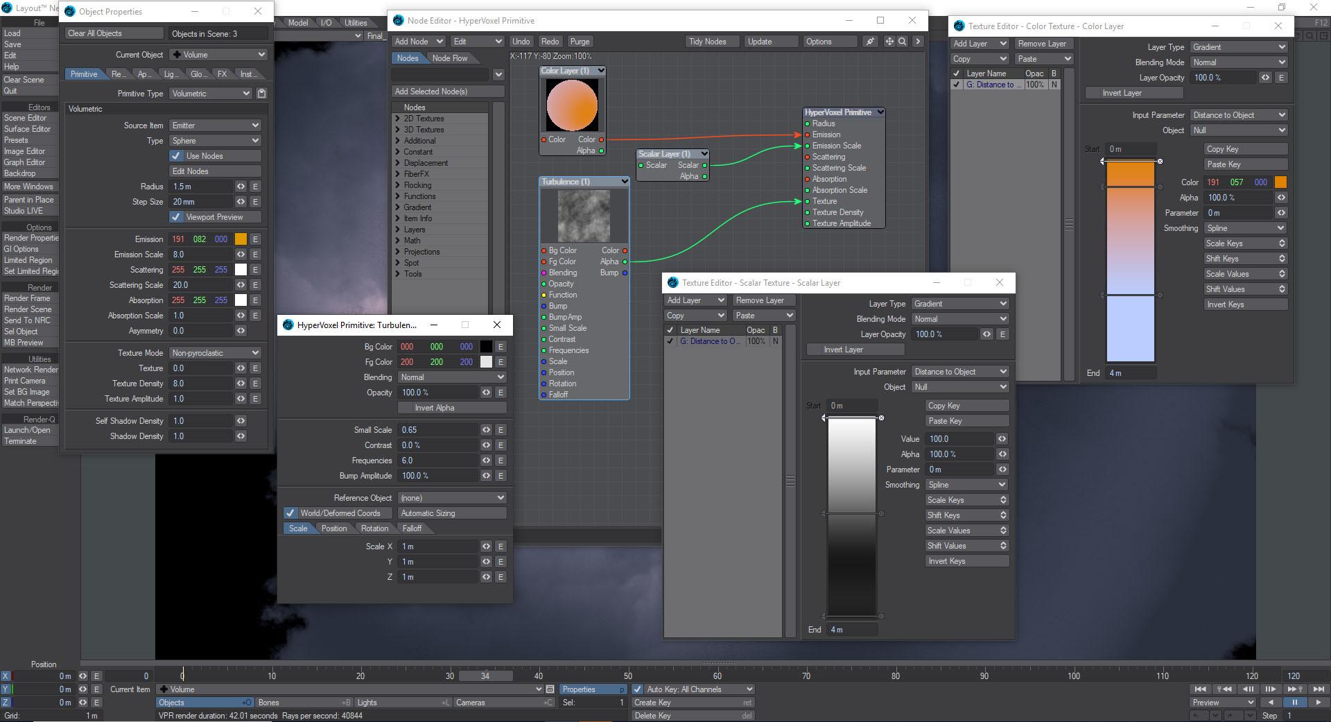The image size is (1331, 722).
Task: Open the Texture Mode dropdown
Action: [216, 353]
